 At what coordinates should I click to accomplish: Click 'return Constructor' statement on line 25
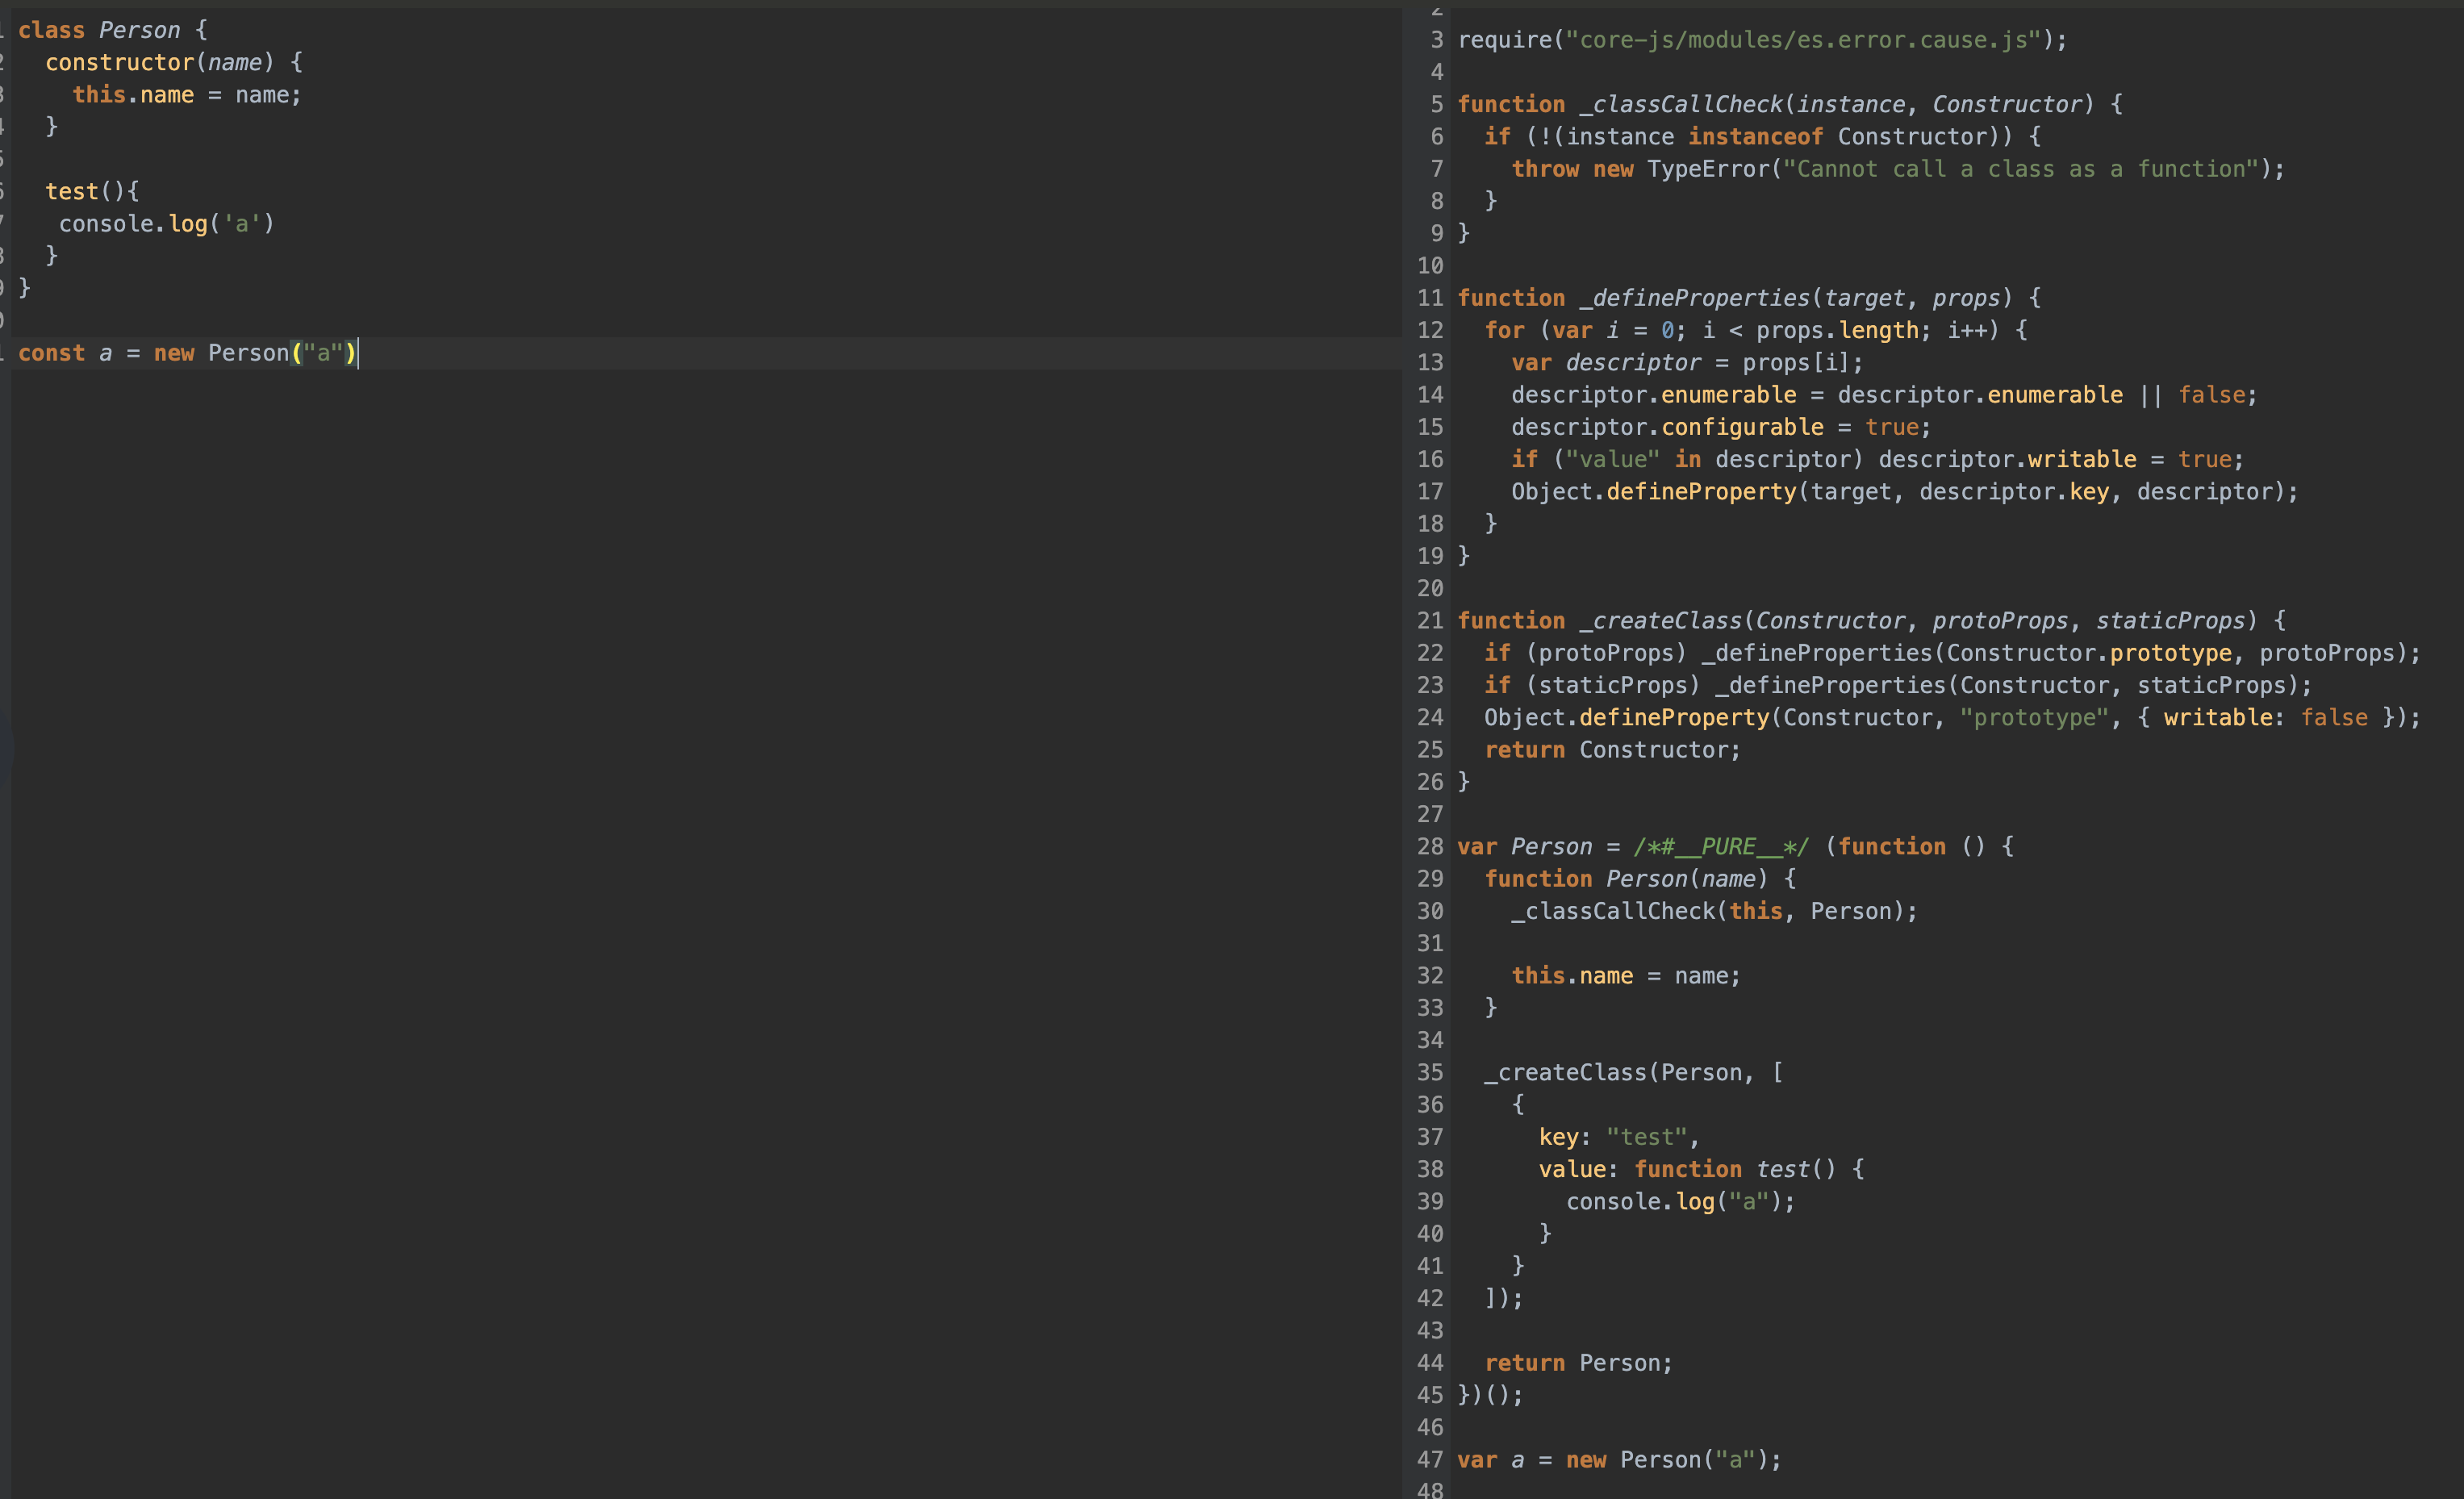(x=1611, y=750)
